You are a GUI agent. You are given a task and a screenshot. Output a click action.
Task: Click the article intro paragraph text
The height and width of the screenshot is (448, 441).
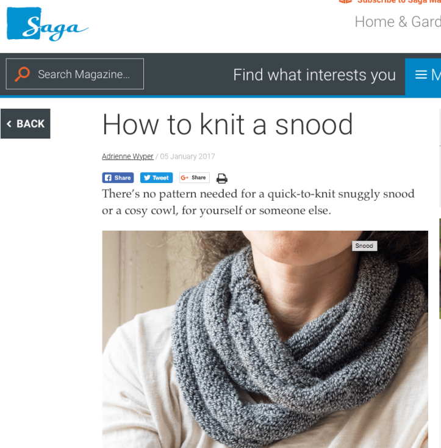click(x=259, y=202)
